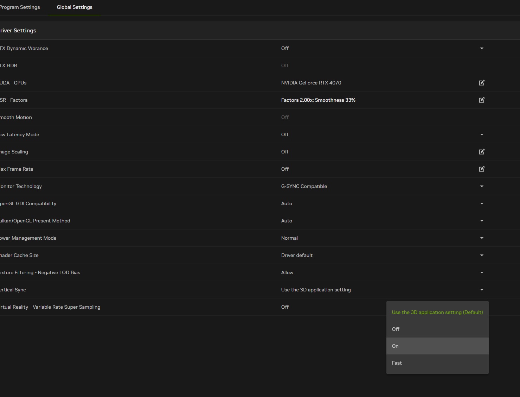Open Max Frame Rate edit icon
The image size is (520, 397).
click(x=482, y=169)
